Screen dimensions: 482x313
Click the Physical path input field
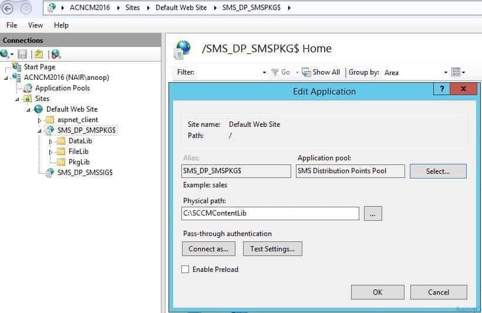(x=270, y=213)
